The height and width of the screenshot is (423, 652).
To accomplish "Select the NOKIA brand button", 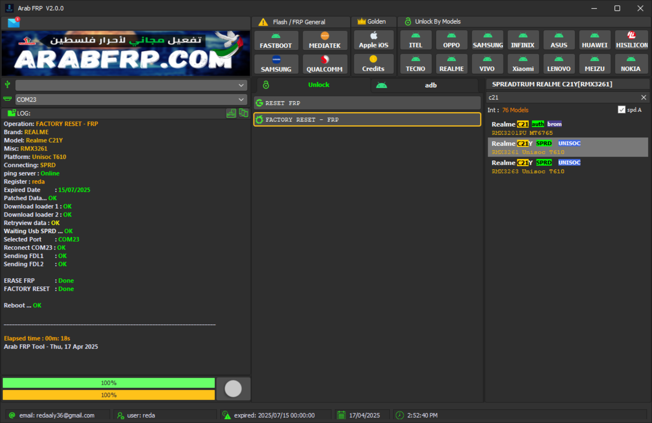I will tap(631, 64).
